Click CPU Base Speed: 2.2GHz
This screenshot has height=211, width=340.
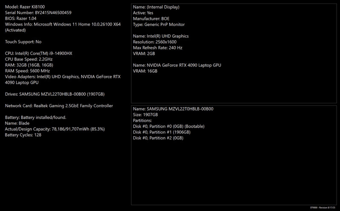29,59
